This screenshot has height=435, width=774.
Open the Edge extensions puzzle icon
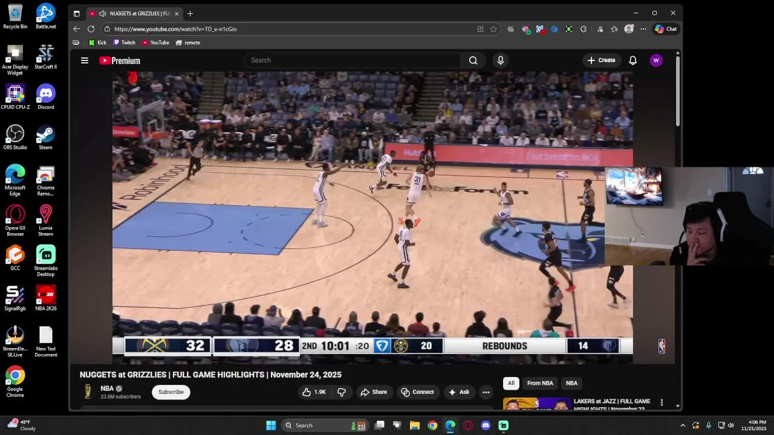pyautogui.click(x=583, y=29)
